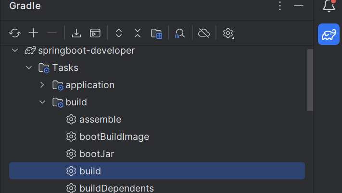The height and width of the screenshot is (193, 342).
Task: Click gear icon beside bootJar
Action: [71, 154]
